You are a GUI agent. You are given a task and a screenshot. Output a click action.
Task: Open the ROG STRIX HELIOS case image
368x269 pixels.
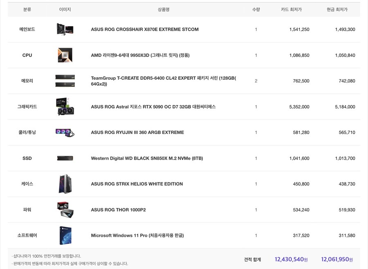(65, 184)
